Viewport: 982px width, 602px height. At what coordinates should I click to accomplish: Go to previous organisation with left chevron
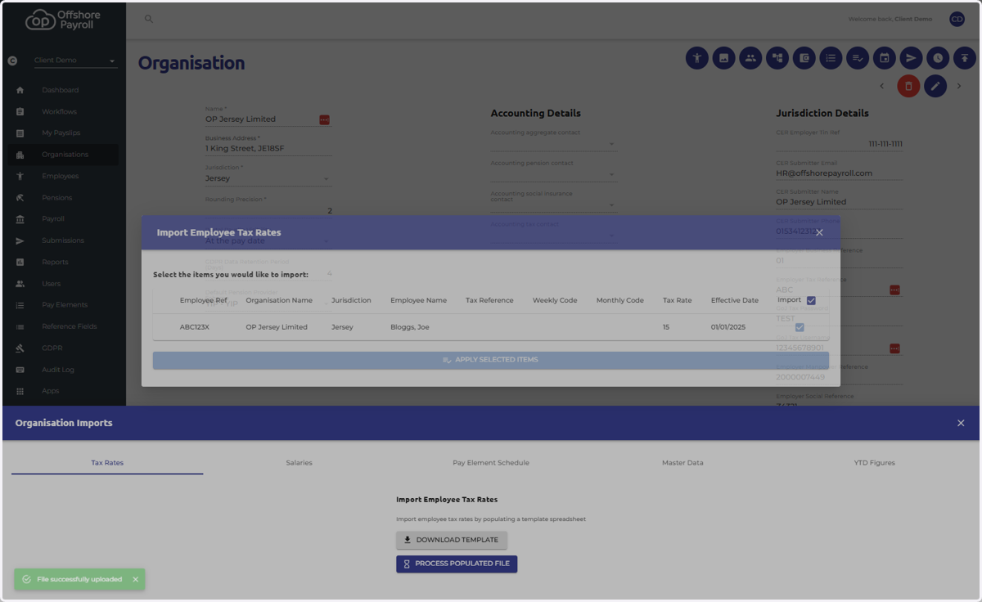pos(881,86)
